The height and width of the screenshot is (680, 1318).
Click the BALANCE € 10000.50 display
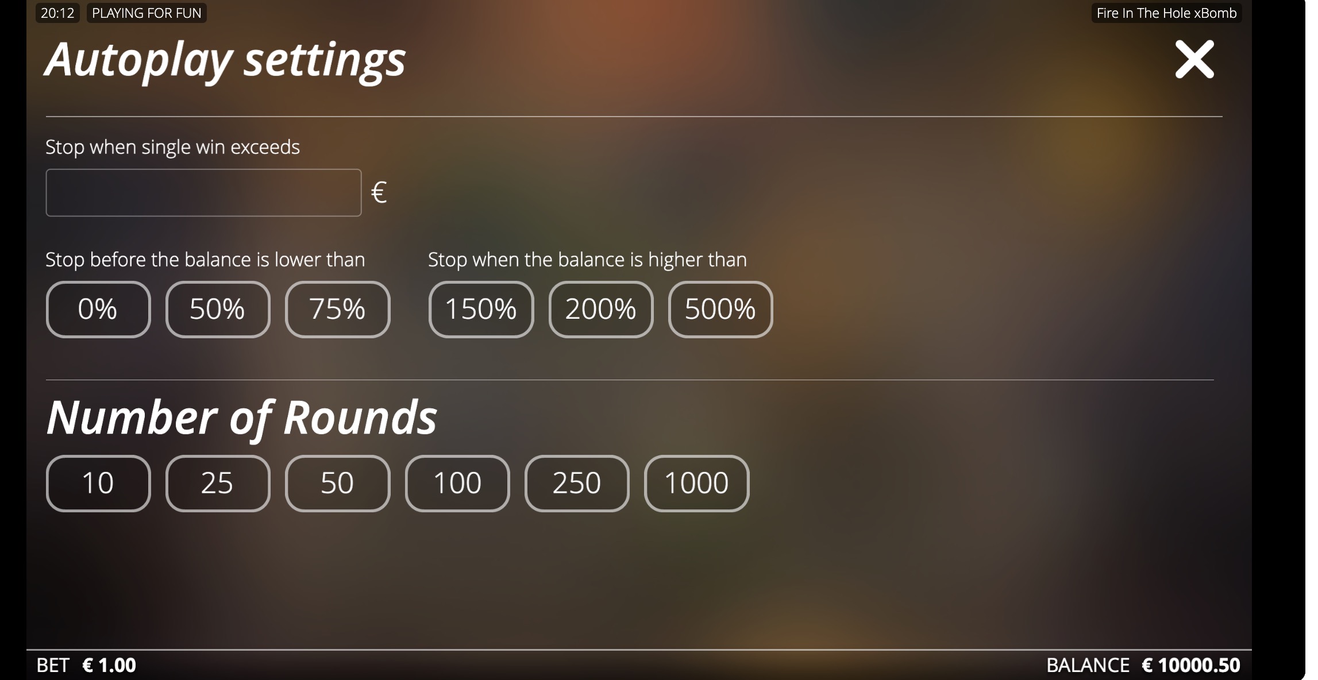(x=1190, y=666)
